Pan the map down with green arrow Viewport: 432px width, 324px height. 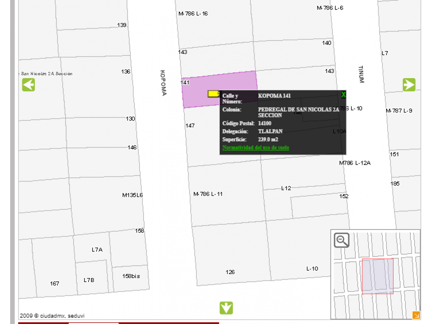click(226, 308)
